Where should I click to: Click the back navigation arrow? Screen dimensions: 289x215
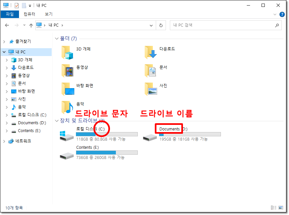[x=7, y=25]
